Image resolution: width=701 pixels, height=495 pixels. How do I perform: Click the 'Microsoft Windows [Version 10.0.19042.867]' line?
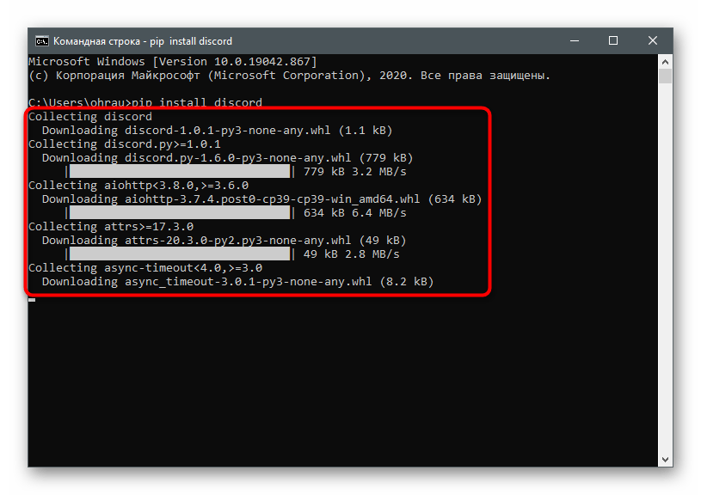coord(172,62)
